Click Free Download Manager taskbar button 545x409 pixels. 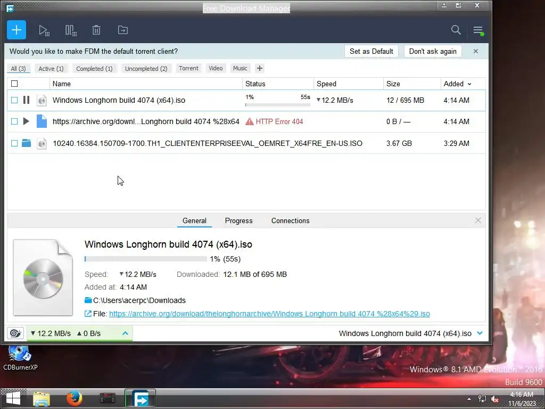(x=140, y=398)
